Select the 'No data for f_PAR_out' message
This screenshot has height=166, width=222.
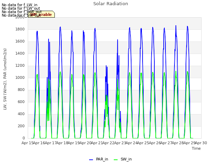click(x=22, y=12)
